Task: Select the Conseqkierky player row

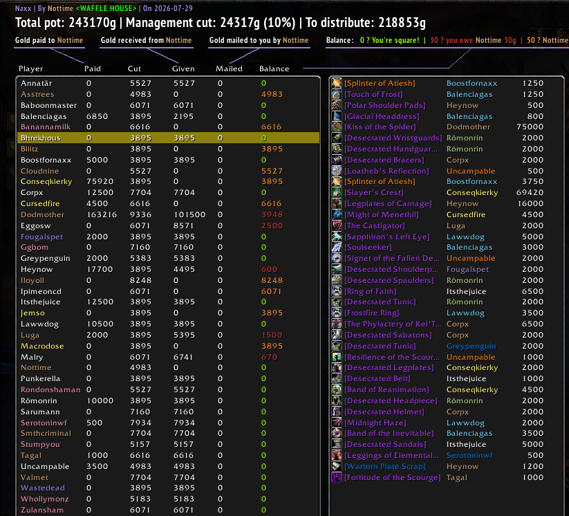Action: (169, 181)
